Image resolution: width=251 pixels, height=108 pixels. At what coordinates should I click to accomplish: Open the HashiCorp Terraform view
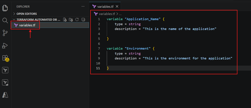(5, 70)
